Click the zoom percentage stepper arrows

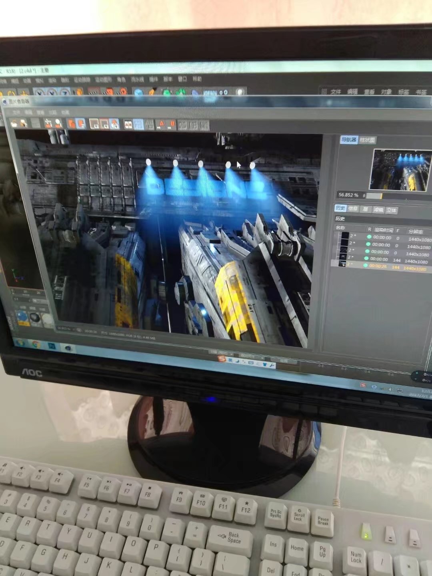pos(364,195)
